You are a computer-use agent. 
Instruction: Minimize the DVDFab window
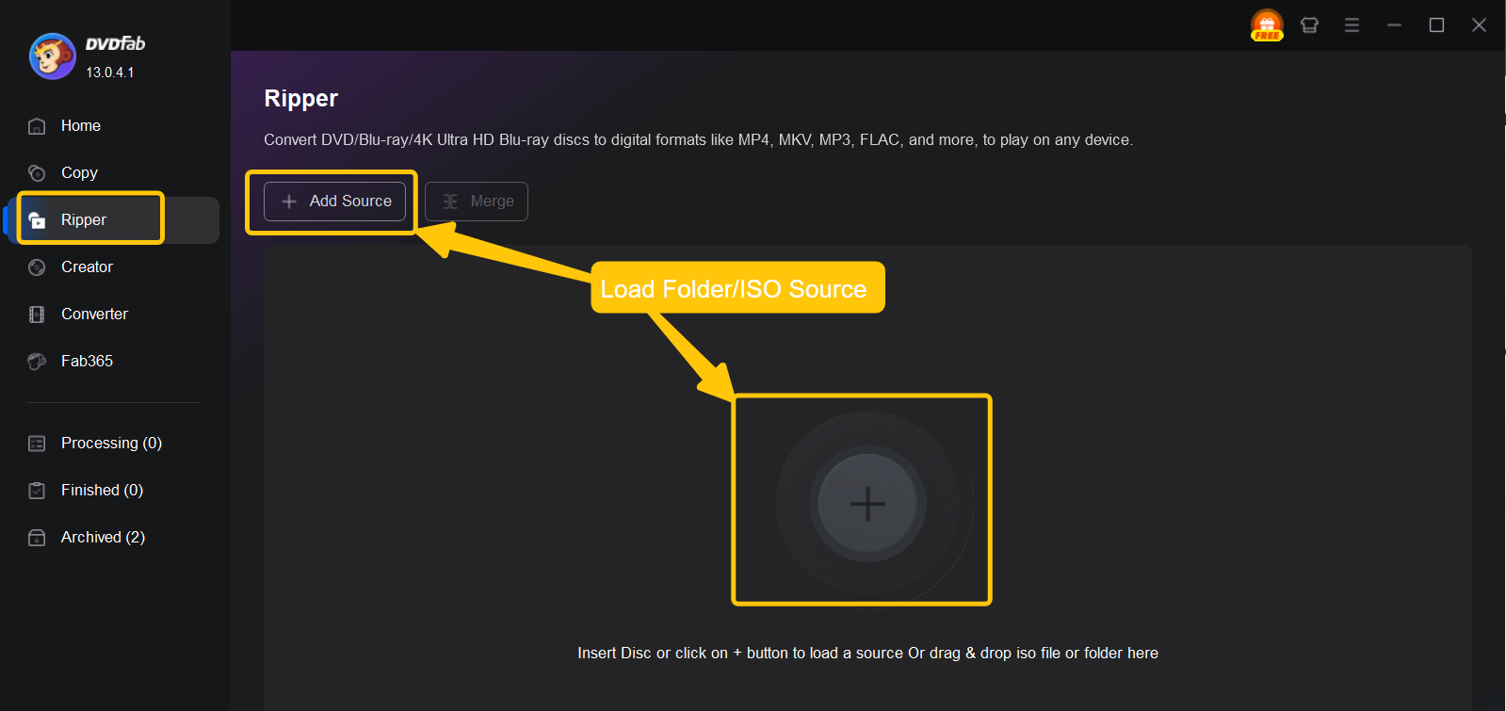pos(1394,25)
